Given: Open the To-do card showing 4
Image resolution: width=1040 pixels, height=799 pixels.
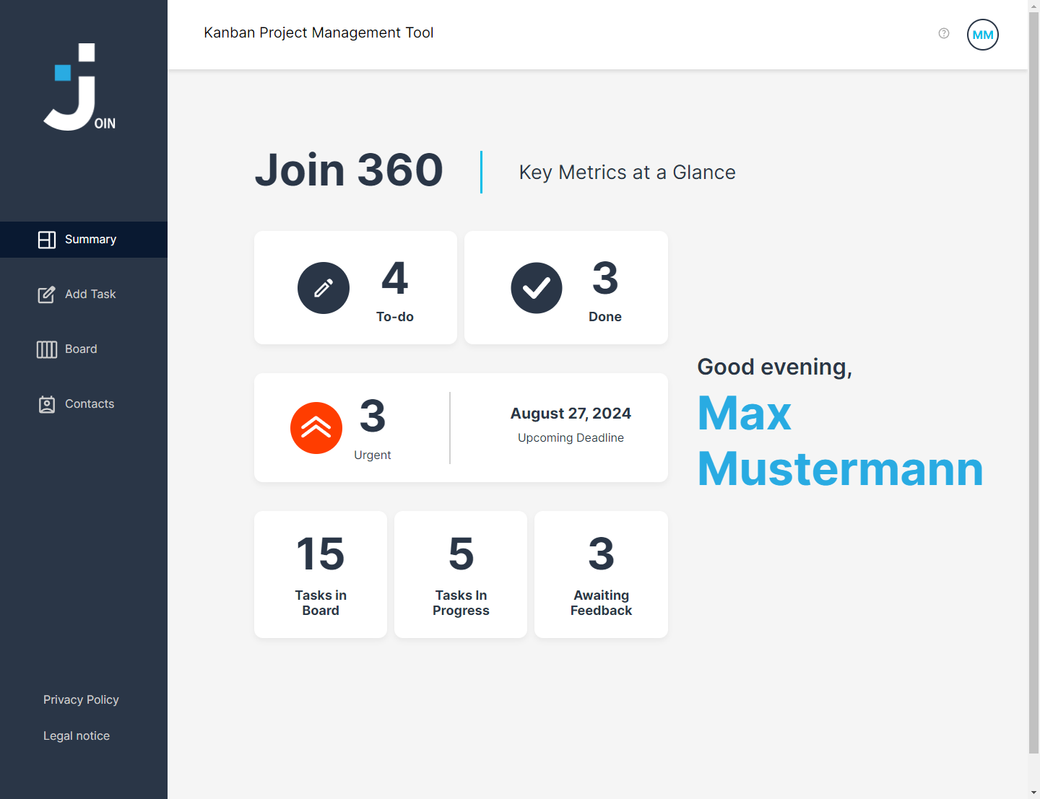Looking at the screenshot, I should pyautogui.click(x=355, y=288).
